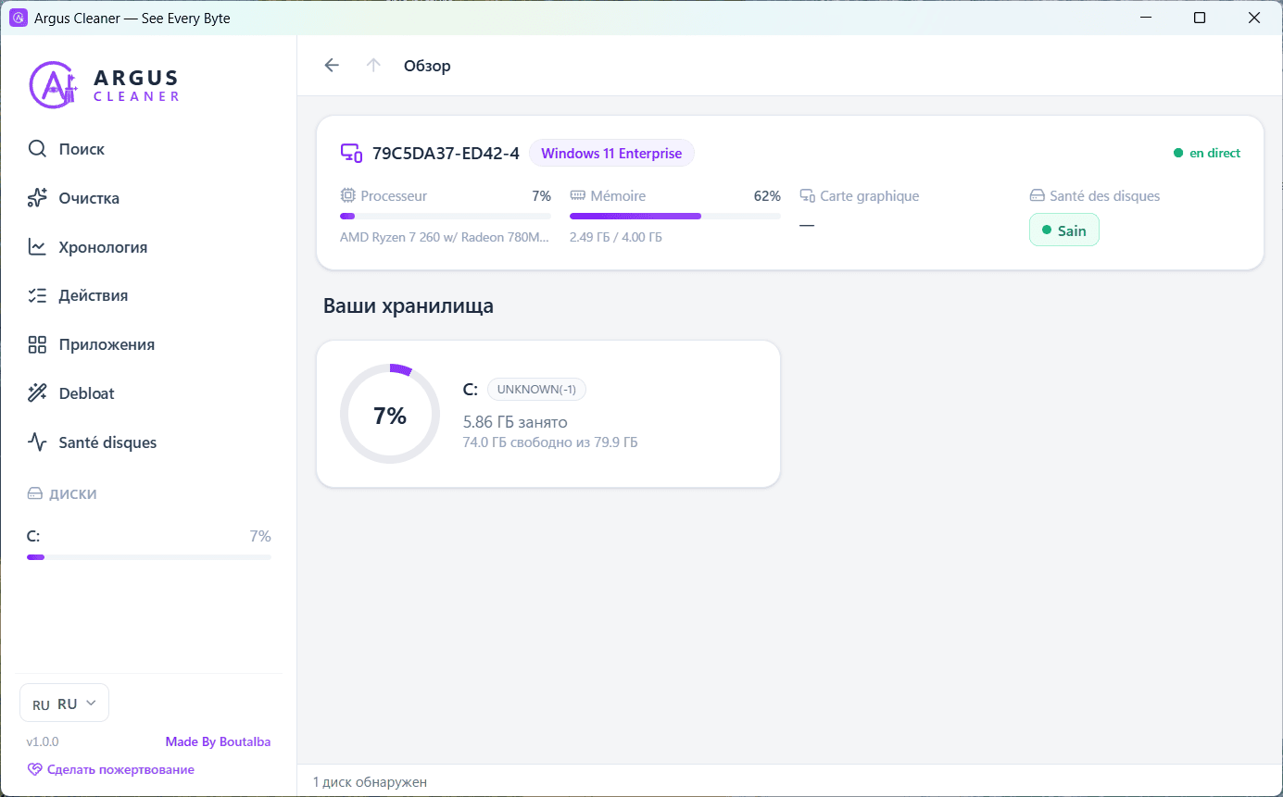1283x797 pixels.
Task: Open the Made By Boutalba link
Action: point(219,741)
